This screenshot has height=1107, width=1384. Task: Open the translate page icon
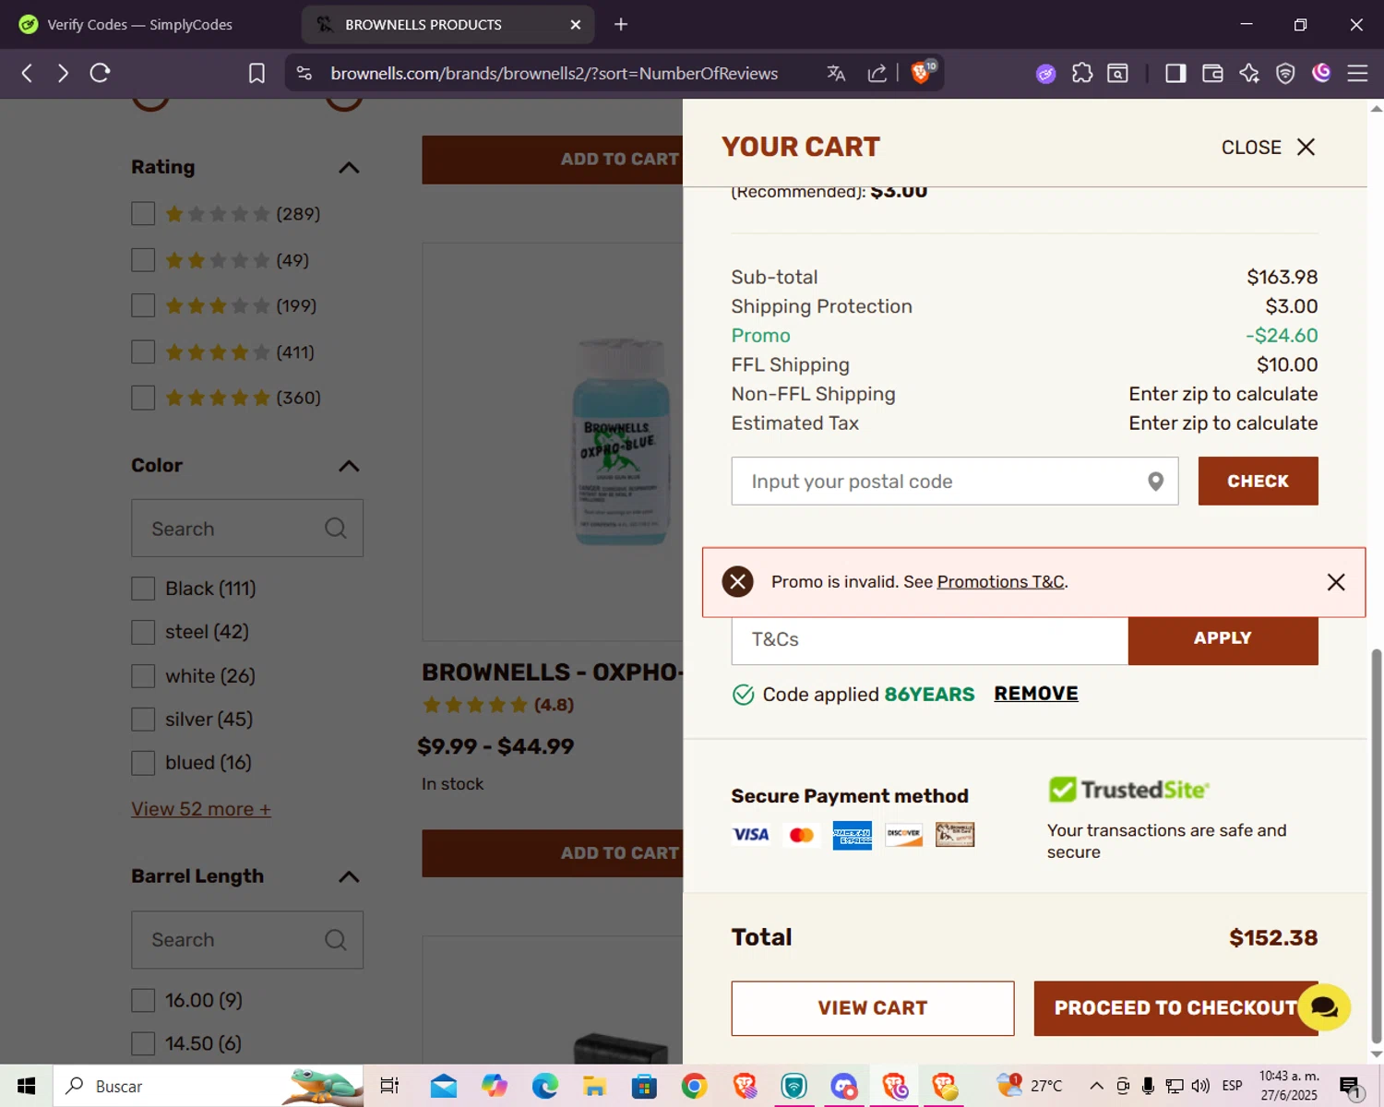tap(836, 73)
